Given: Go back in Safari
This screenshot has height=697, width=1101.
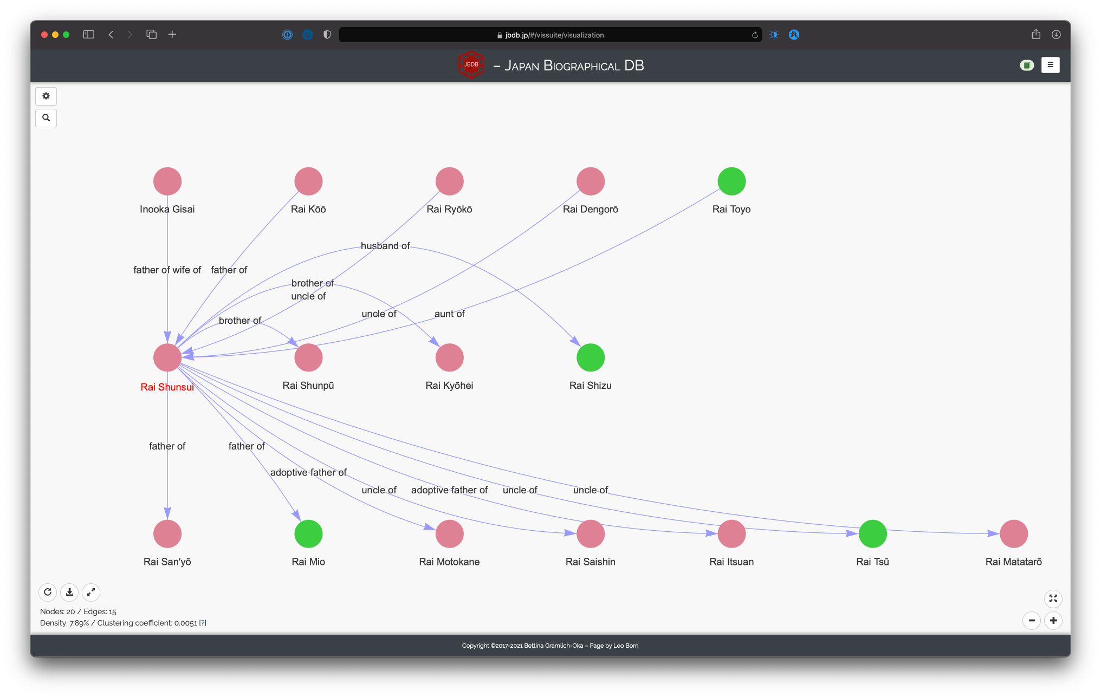Looking at the screenshot, I should (111, 35).
